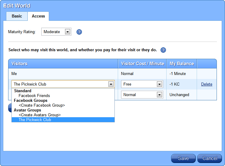Click the My Balance column header

(181, 64)
